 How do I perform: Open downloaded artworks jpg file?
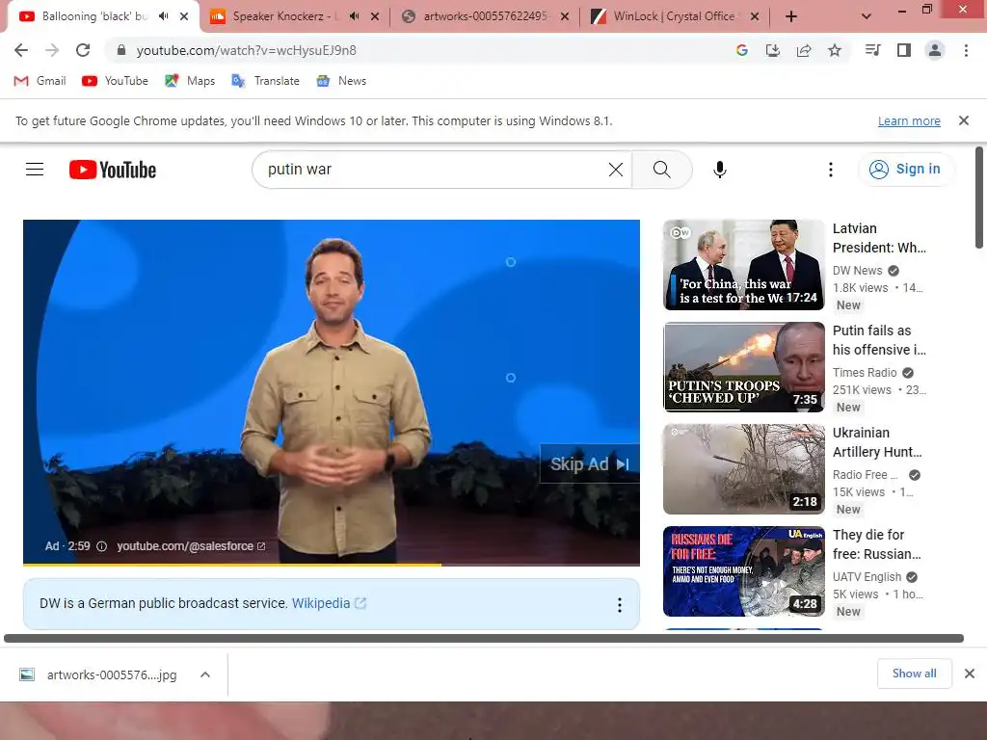pyautogui.click(x=100, y=674)
